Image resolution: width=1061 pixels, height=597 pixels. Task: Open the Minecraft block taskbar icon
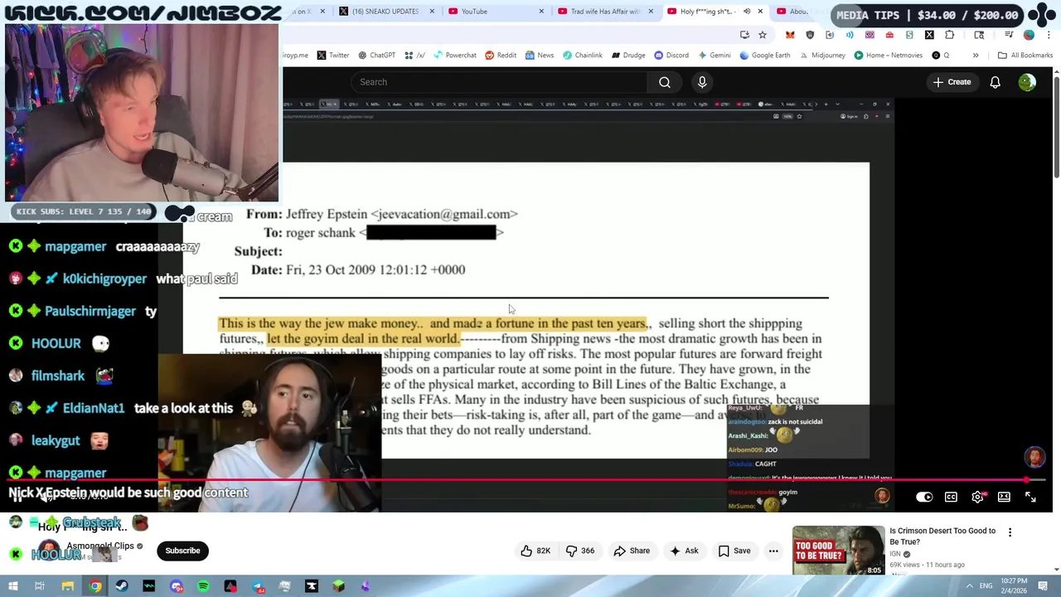pyautogui.click(x=338, y=586)
